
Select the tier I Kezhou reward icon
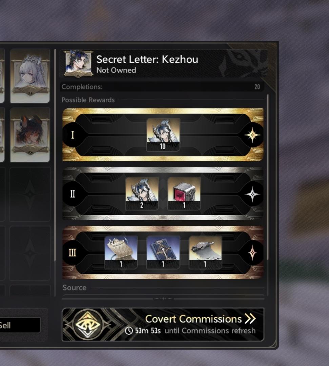(163, 135)
